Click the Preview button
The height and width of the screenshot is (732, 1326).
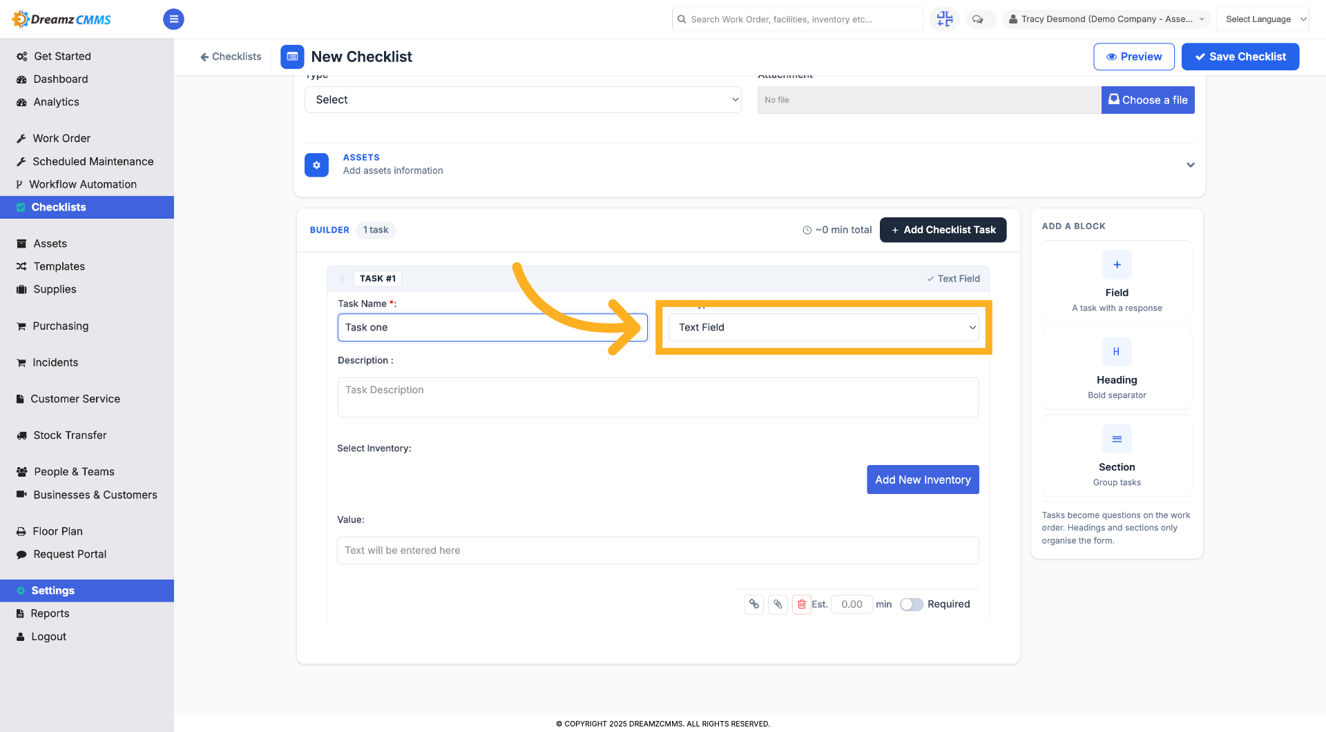1133,57
